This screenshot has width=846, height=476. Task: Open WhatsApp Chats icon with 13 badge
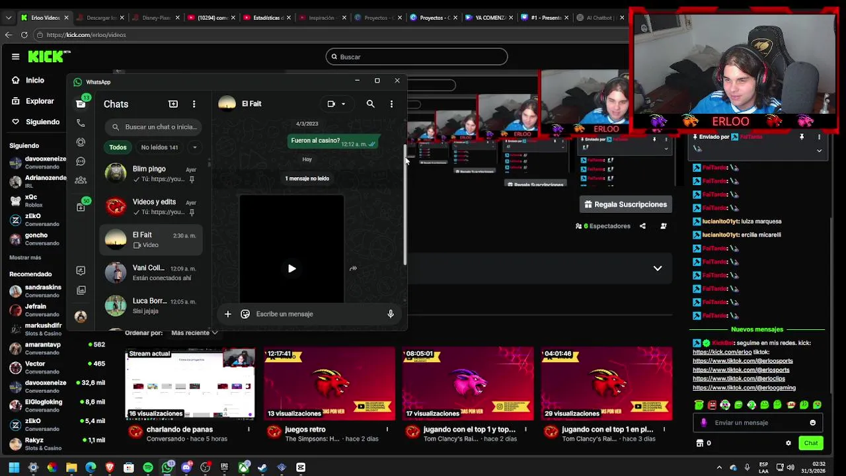point(81,103)
